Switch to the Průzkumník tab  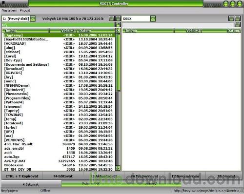[x=31, y=184]
